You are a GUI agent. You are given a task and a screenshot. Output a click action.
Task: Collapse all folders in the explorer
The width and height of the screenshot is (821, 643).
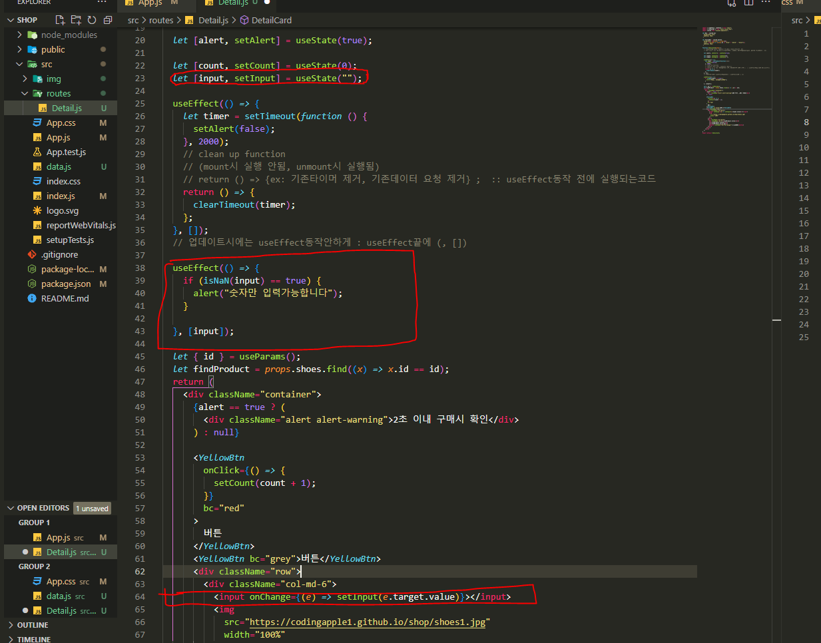pos(108,20)
